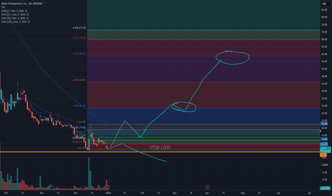The image size is (332, 196).
Task: Click the Mar label on time axis
Action: [x=175, y=193]
